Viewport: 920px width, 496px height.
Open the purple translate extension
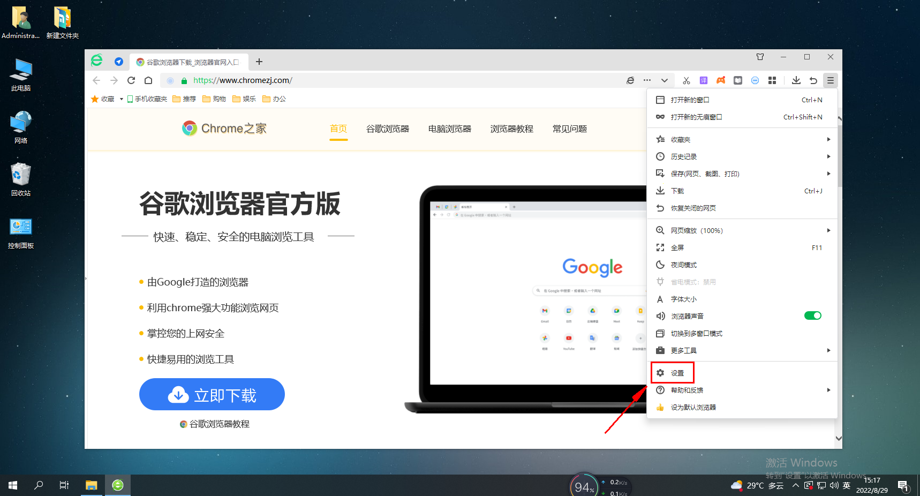tap(704, 80)
